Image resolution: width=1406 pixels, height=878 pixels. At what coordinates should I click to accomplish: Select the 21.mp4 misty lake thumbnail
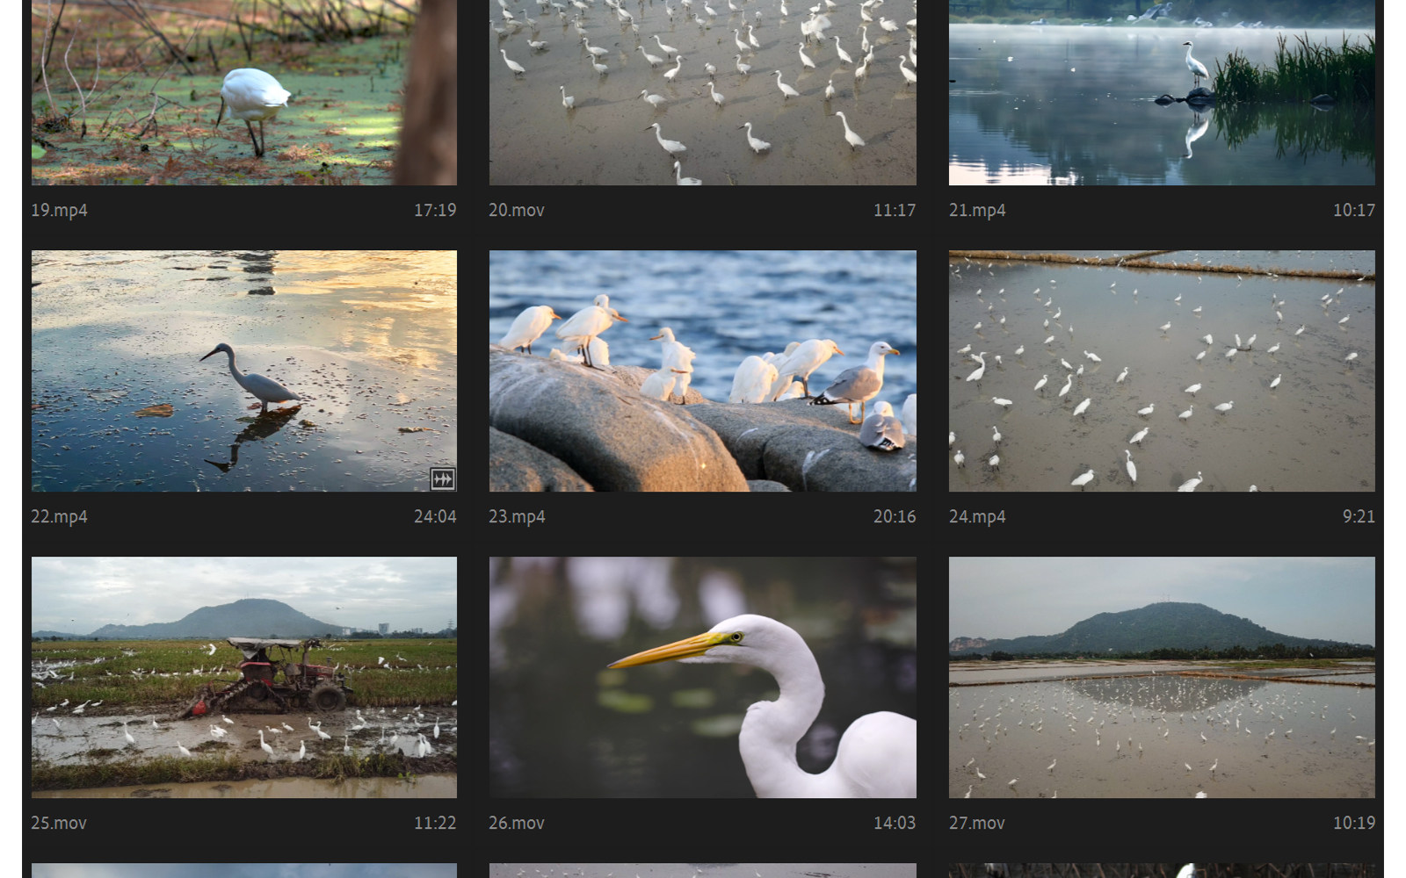click(1162, 92)
